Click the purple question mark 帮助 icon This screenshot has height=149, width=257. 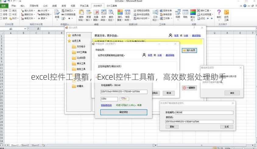tap(219, 12)
